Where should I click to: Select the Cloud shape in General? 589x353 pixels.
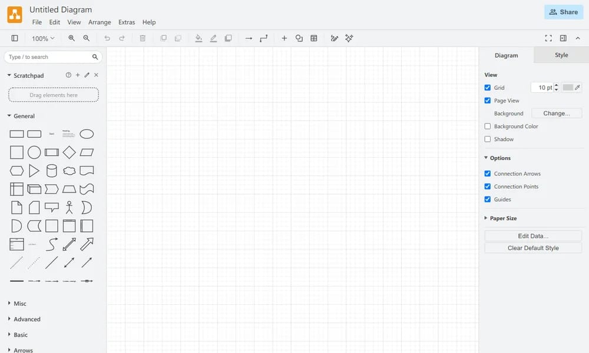(x=69, y=171)
